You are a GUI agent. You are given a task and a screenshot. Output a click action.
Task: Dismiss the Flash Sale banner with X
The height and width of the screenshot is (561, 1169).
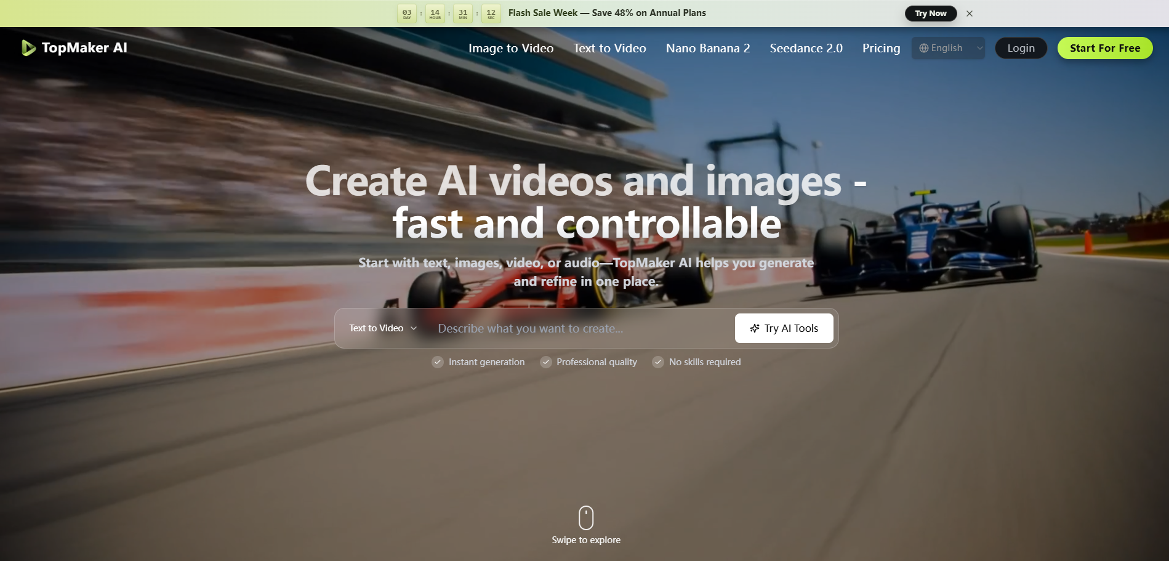click(x=970, y=14)
